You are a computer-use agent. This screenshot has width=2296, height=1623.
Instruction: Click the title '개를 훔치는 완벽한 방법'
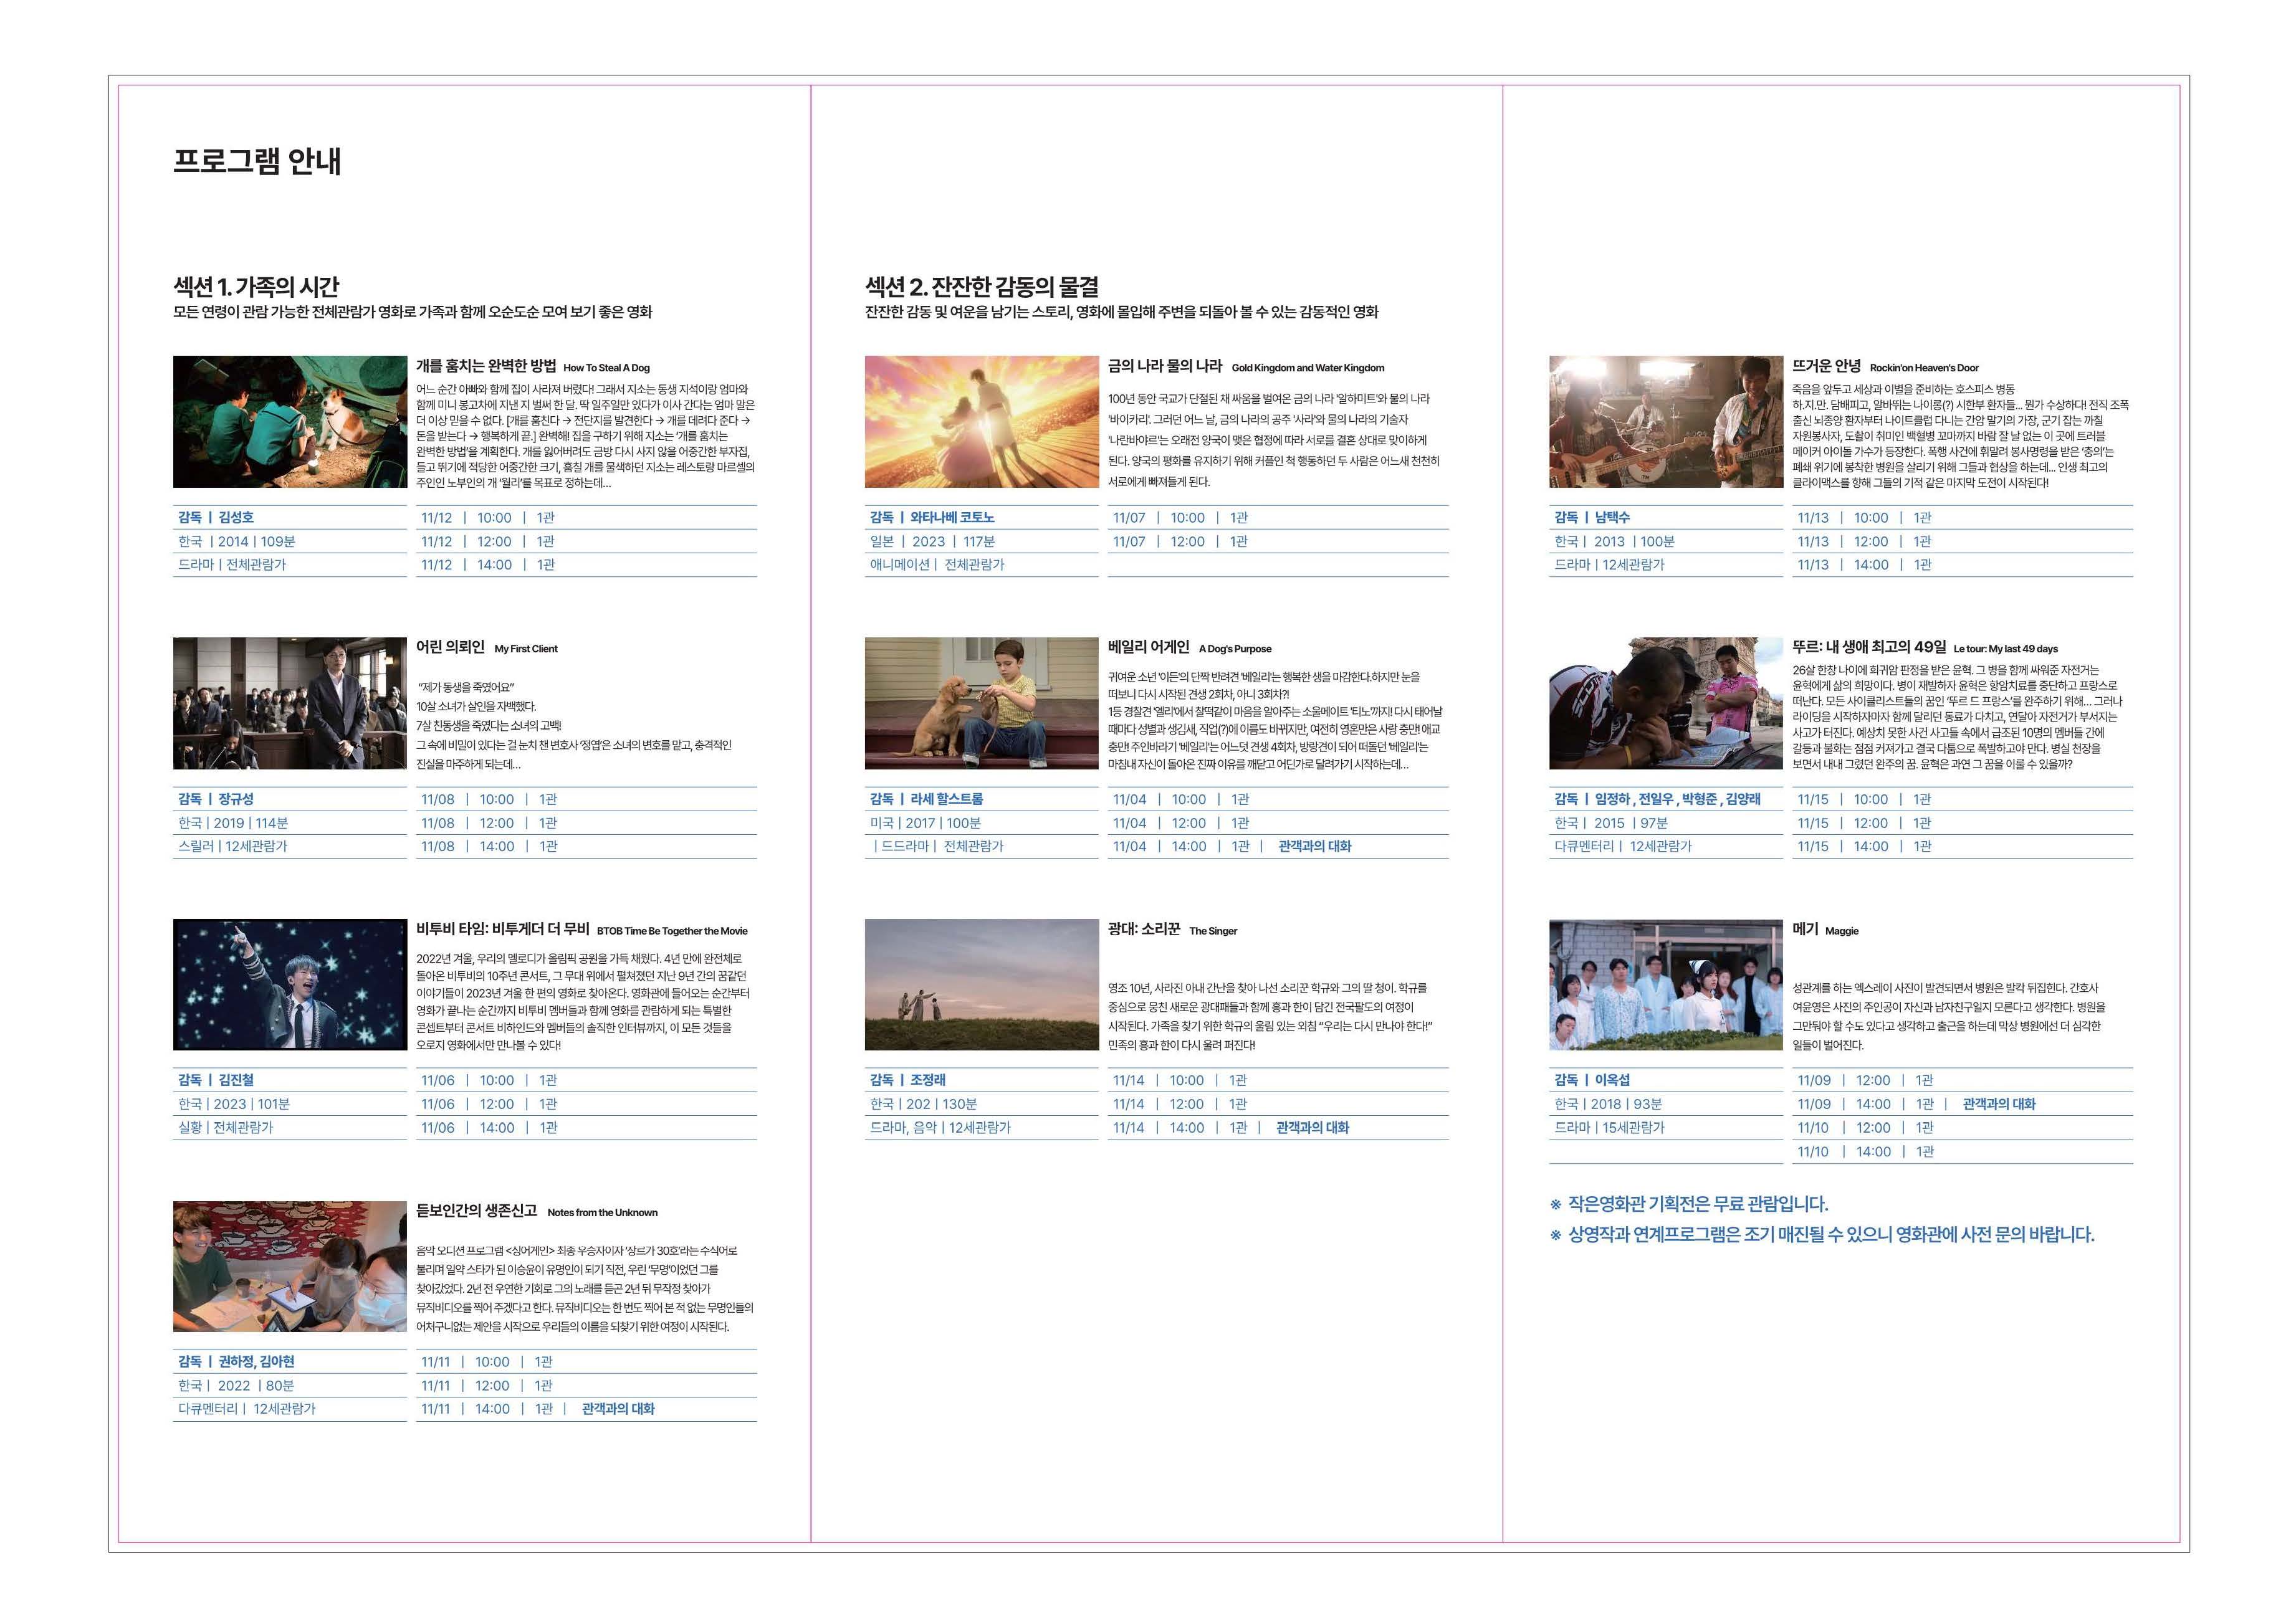[x=485, y=366]
